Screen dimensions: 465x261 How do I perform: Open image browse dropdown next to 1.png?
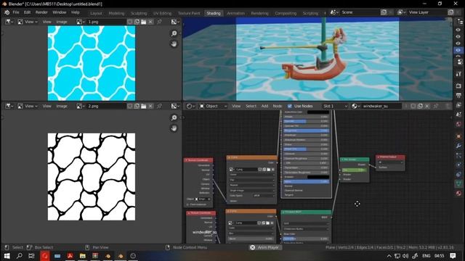point(80,22)
